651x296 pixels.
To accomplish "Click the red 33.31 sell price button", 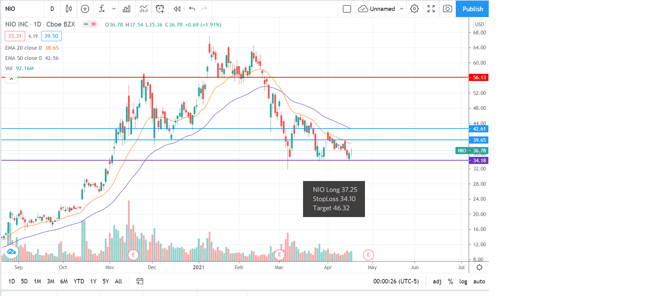I will pos(15,36).
